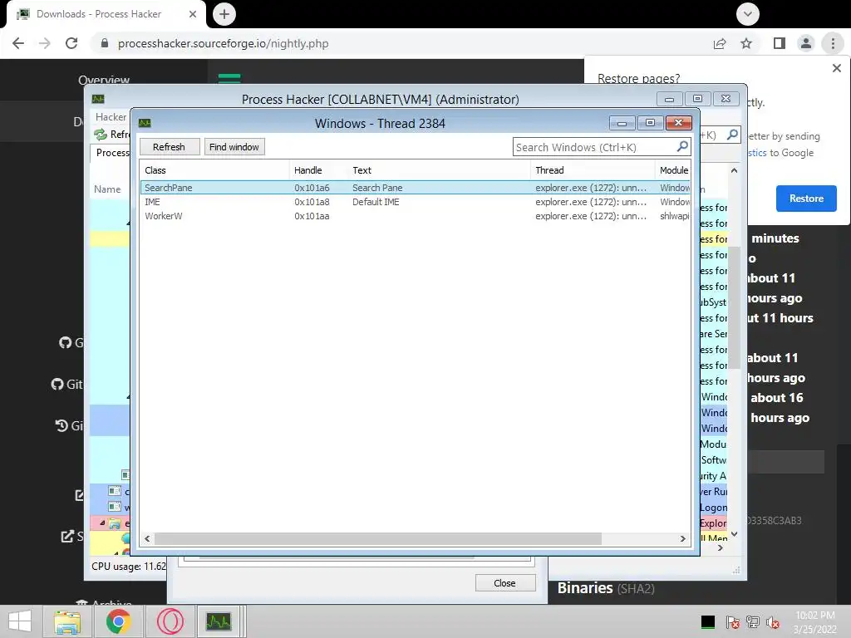Viewport: 851px width, 638px height.
Task: Click the 'Search Pane' text cell
Action: point(377,188)
